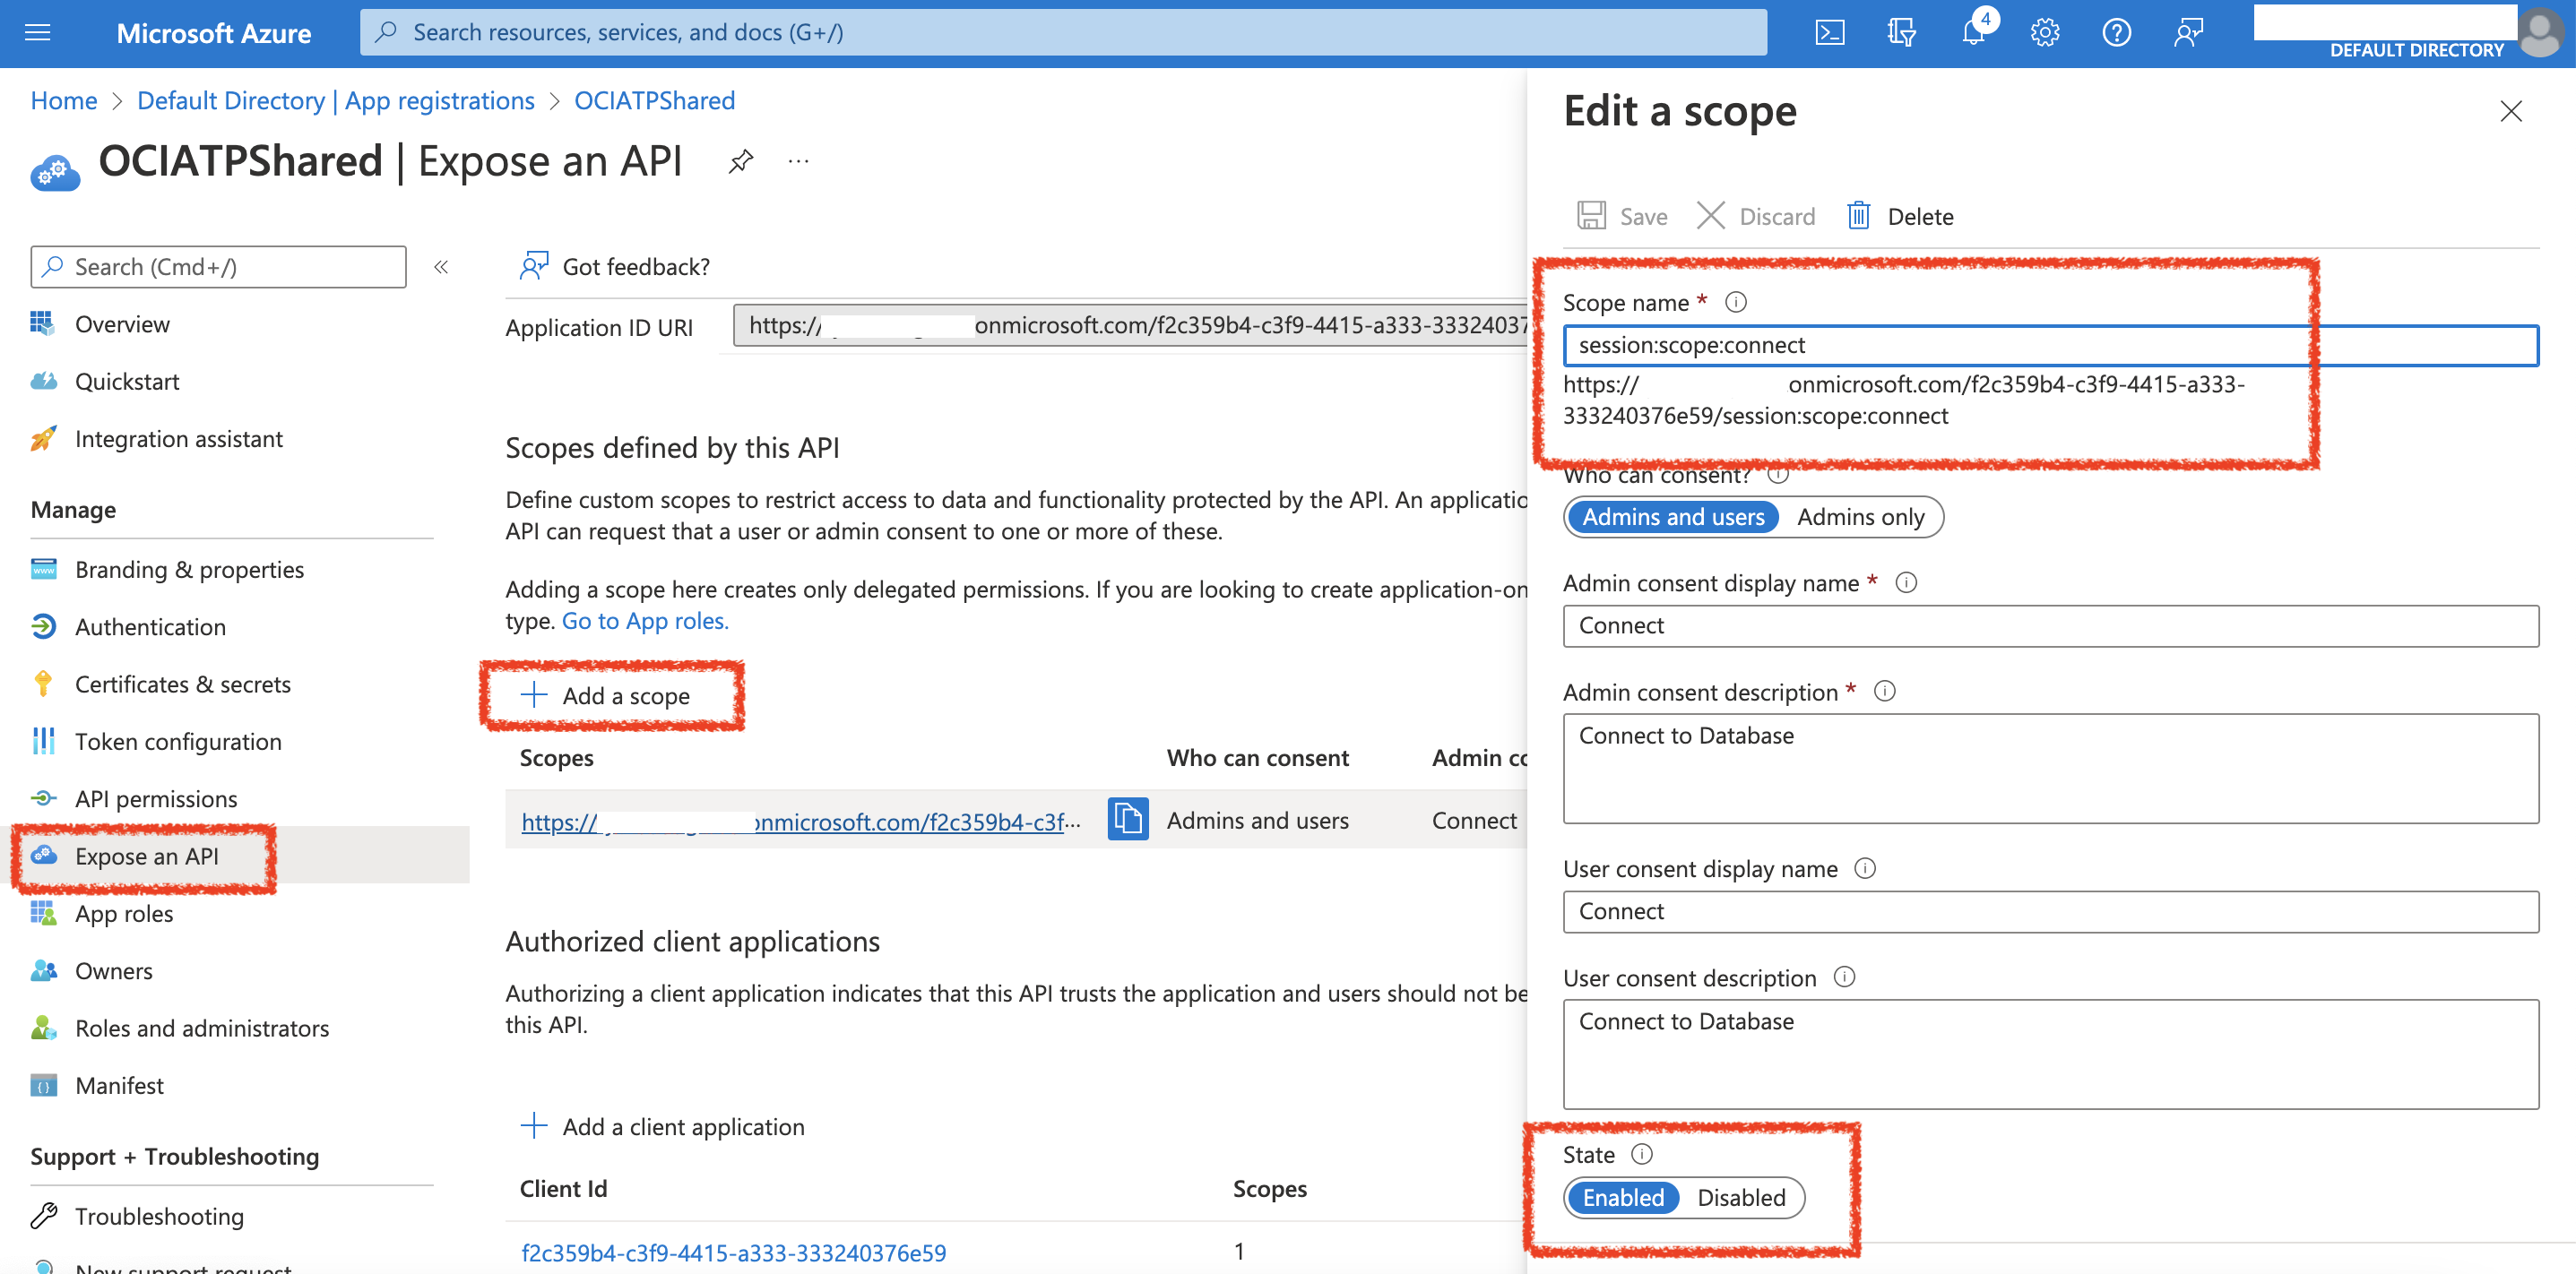The image size is (2576, 1274).
Task: Save the edited scope
Action: [1622, 215]
